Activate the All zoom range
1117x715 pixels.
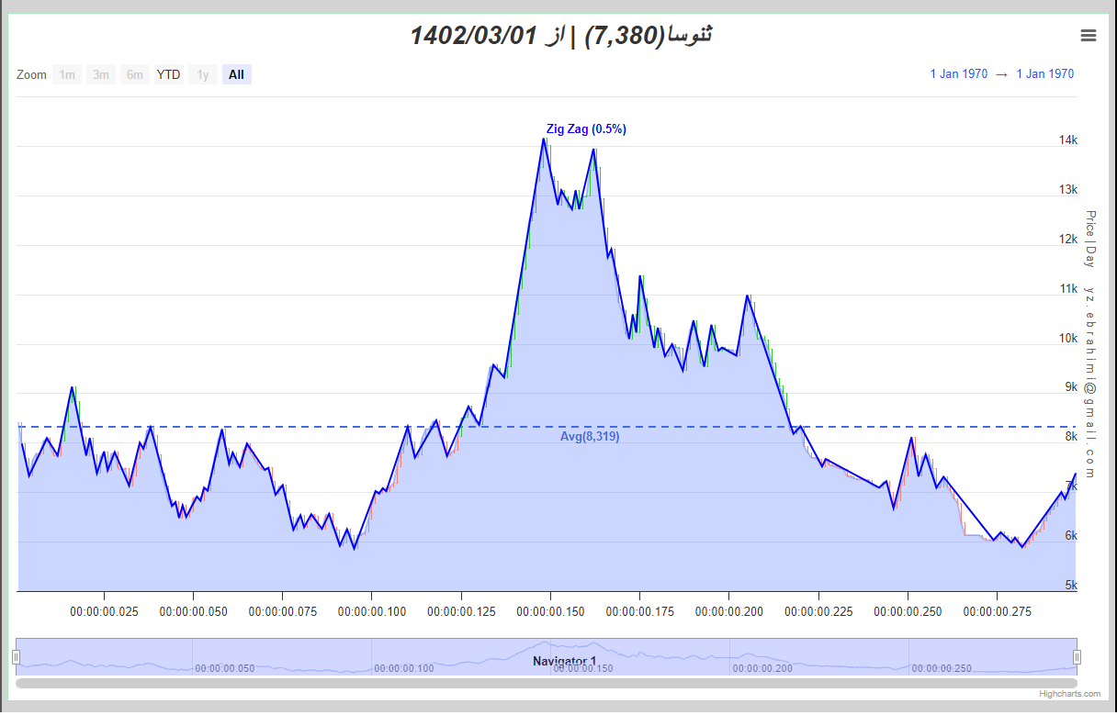pos(237,75)
